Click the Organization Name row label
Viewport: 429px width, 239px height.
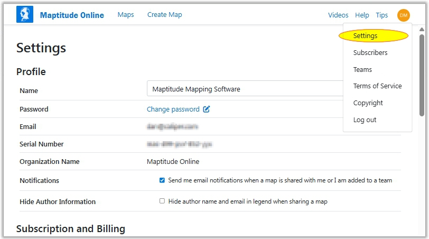pyautogui.click(x=50, y=161)
